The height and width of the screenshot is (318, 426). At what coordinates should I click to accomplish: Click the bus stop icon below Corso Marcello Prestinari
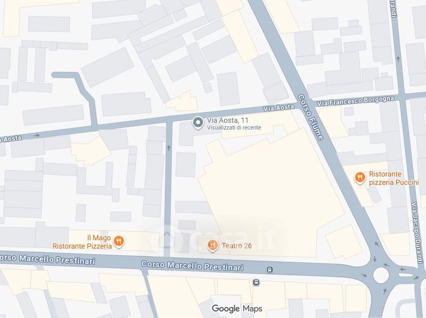point(256,282)
